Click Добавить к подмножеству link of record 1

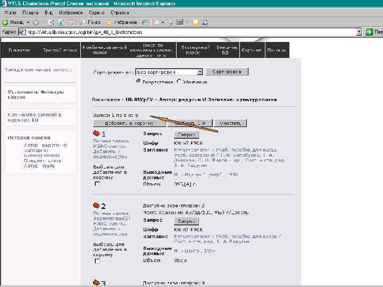(x=111, y=154)
